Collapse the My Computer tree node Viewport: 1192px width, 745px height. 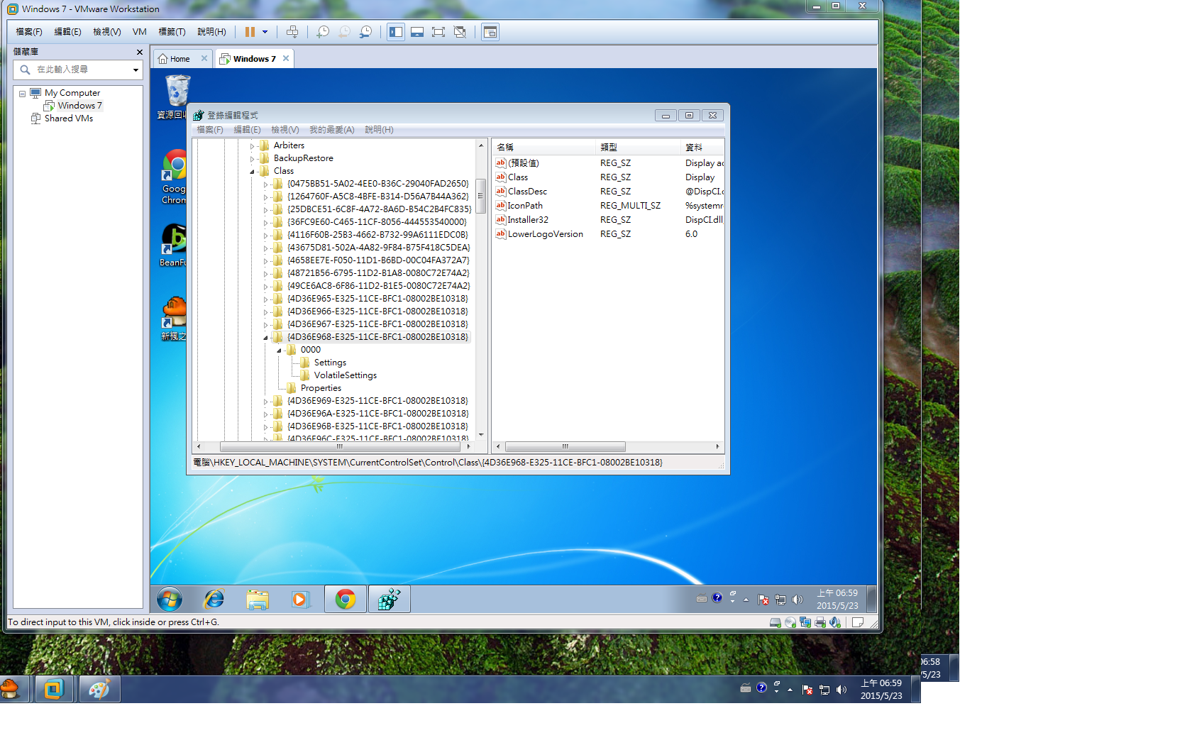tap(22, 93)
